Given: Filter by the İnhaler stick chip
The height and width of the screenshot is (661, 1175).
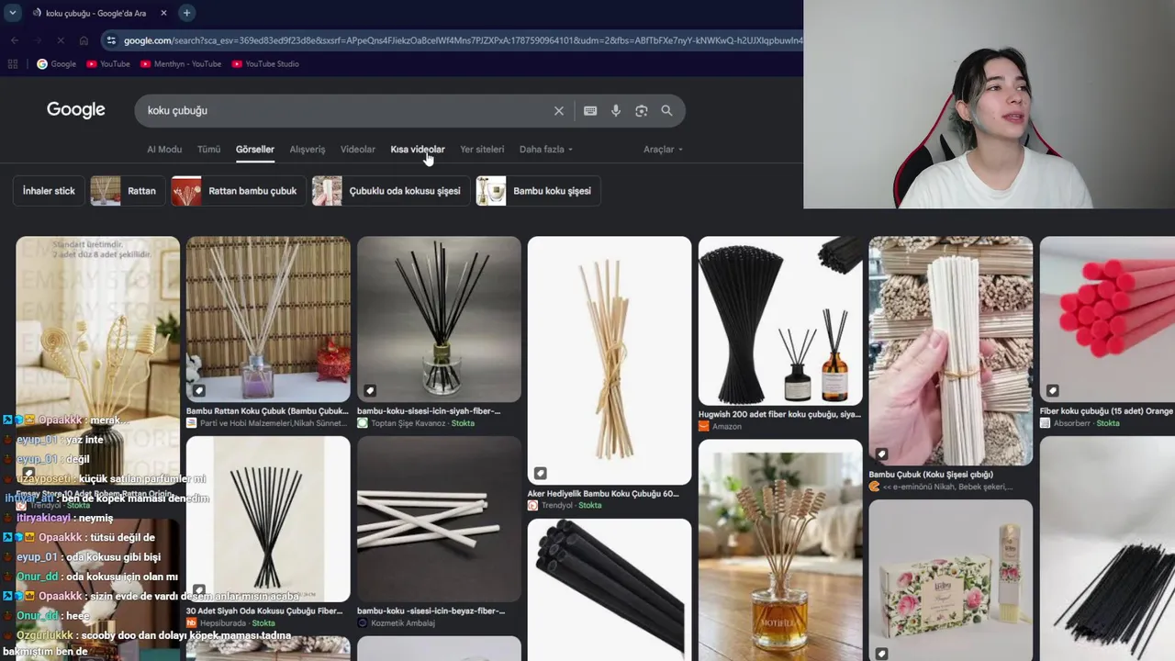Looking at the screenshot, I should point(49,191).
